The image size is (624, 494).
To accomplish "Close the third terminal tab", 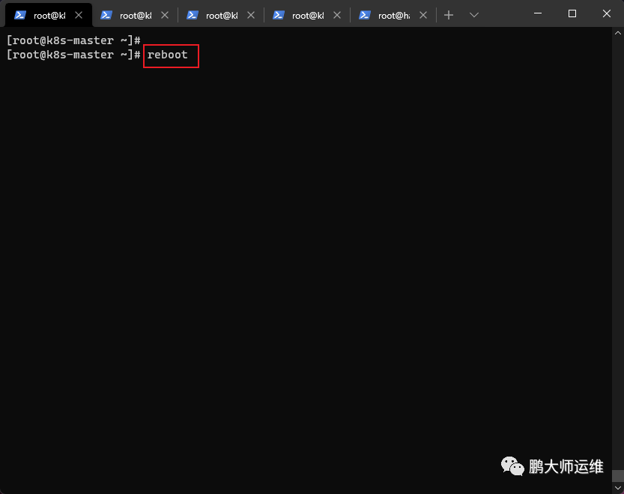I will tap(251, 15).
